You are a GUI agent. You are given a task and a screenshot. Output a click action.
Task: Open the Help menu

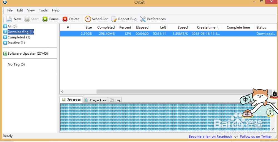56,10
